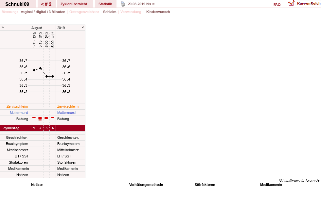The height and width of the screenshot is (217, 321).
Task: Open the KurvenReich text link
Action: pos(309,4)
